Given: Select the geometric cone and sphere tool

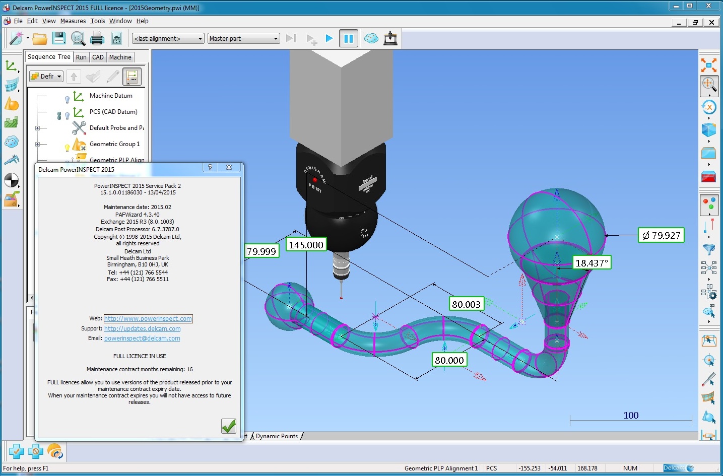Looking at the screenshot, I should (x=11, y=104).
